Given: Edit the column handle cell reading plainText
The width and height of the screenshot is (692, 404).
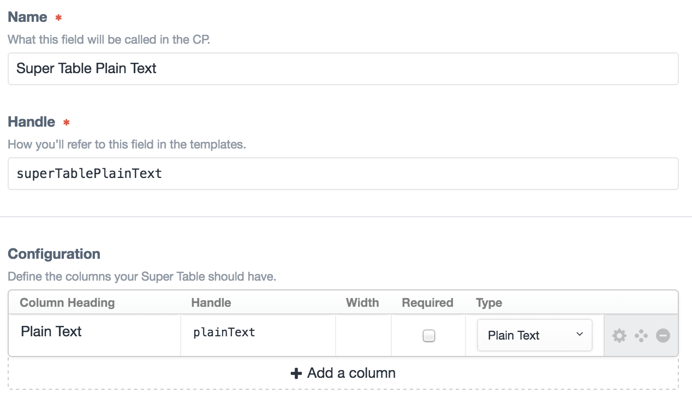Looking at the screenshot, I should [x=258, y=332].
